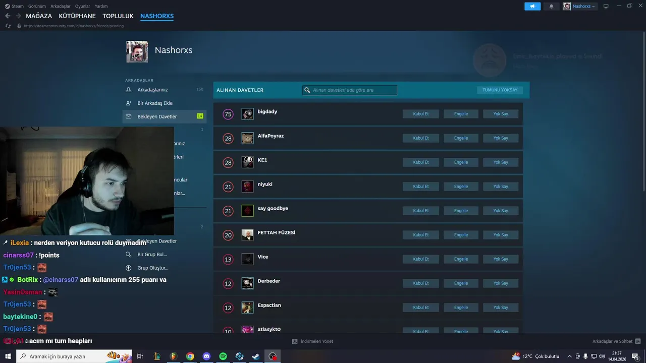Block bigdady

[461, 114]
